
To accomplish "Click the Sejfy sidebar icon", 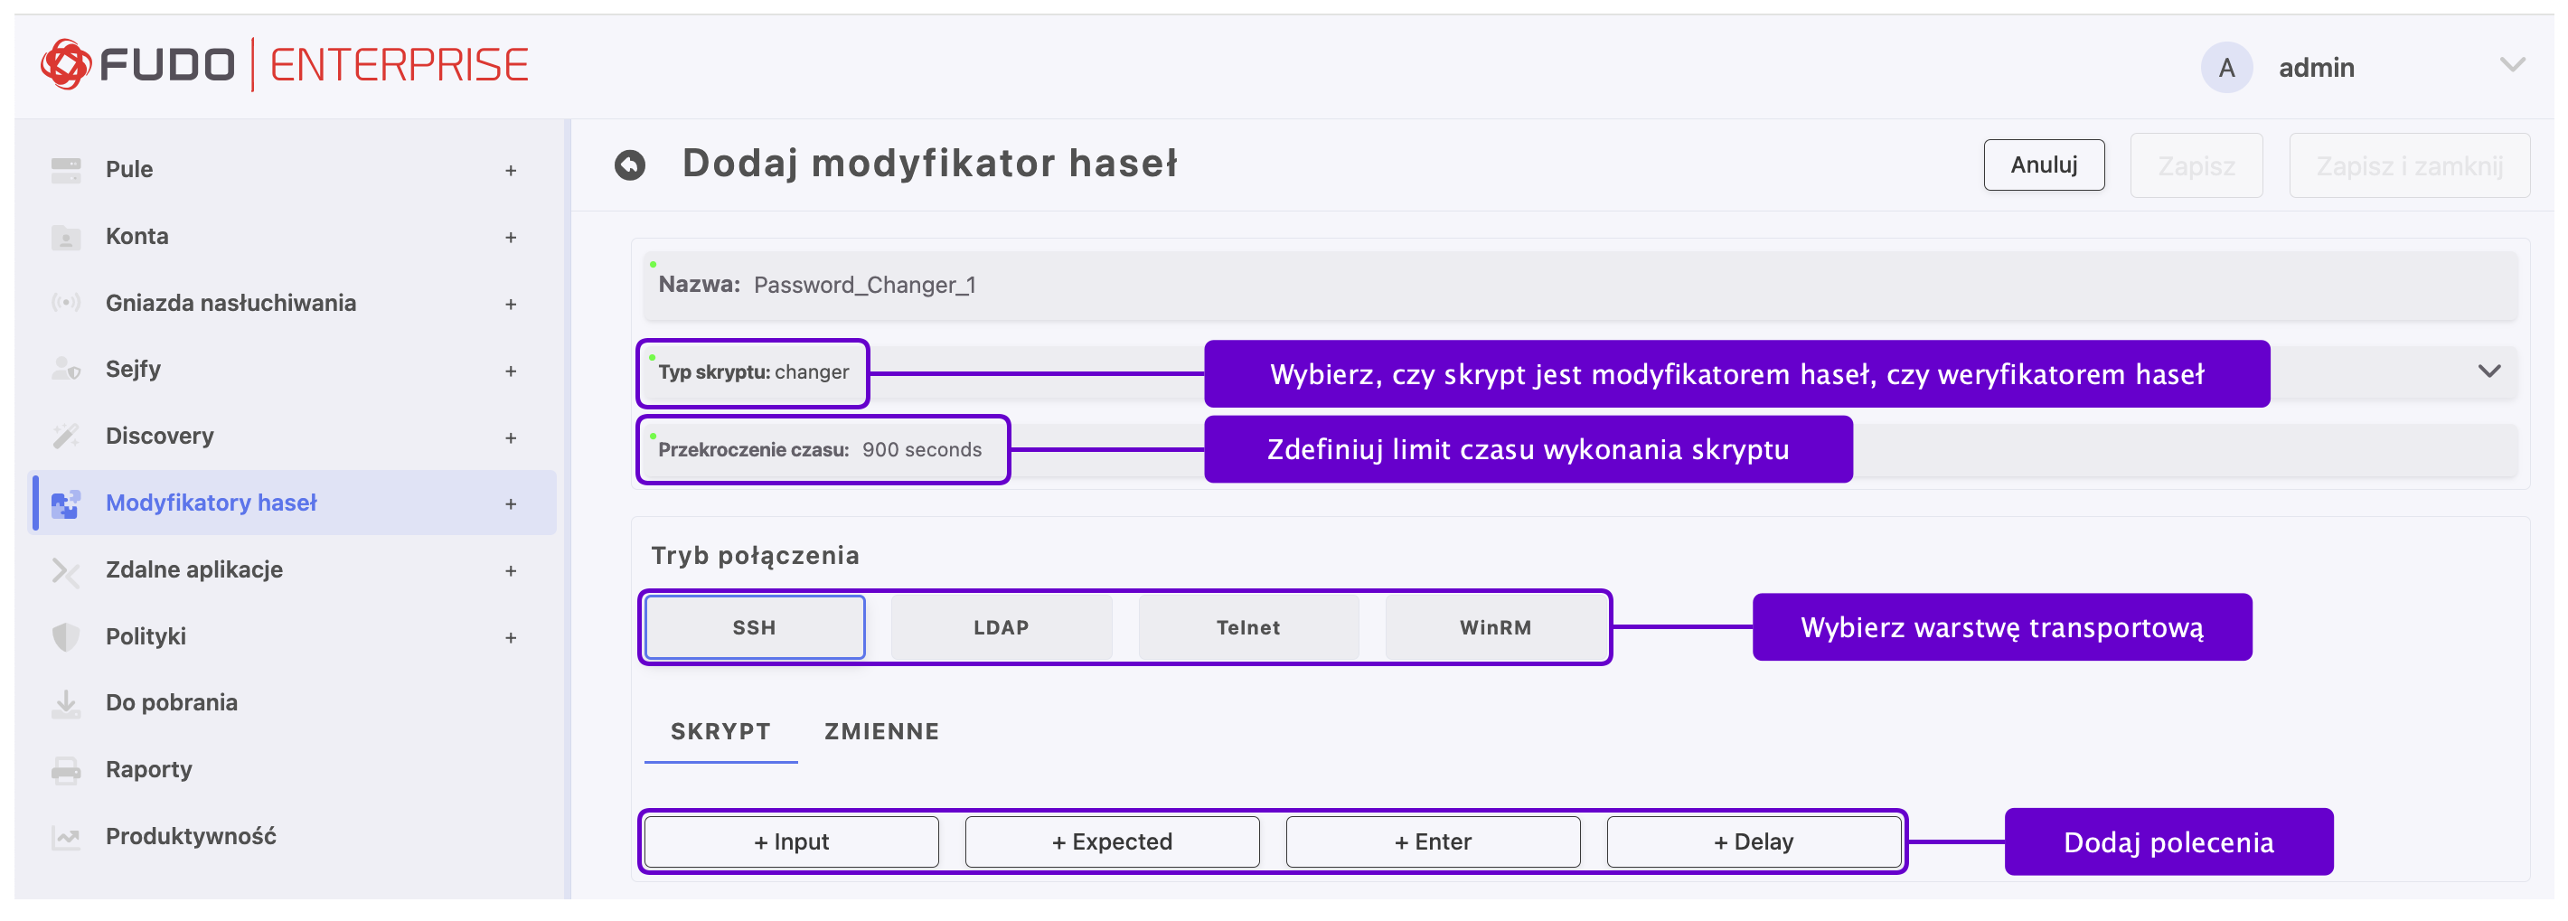I will (66, 370).
